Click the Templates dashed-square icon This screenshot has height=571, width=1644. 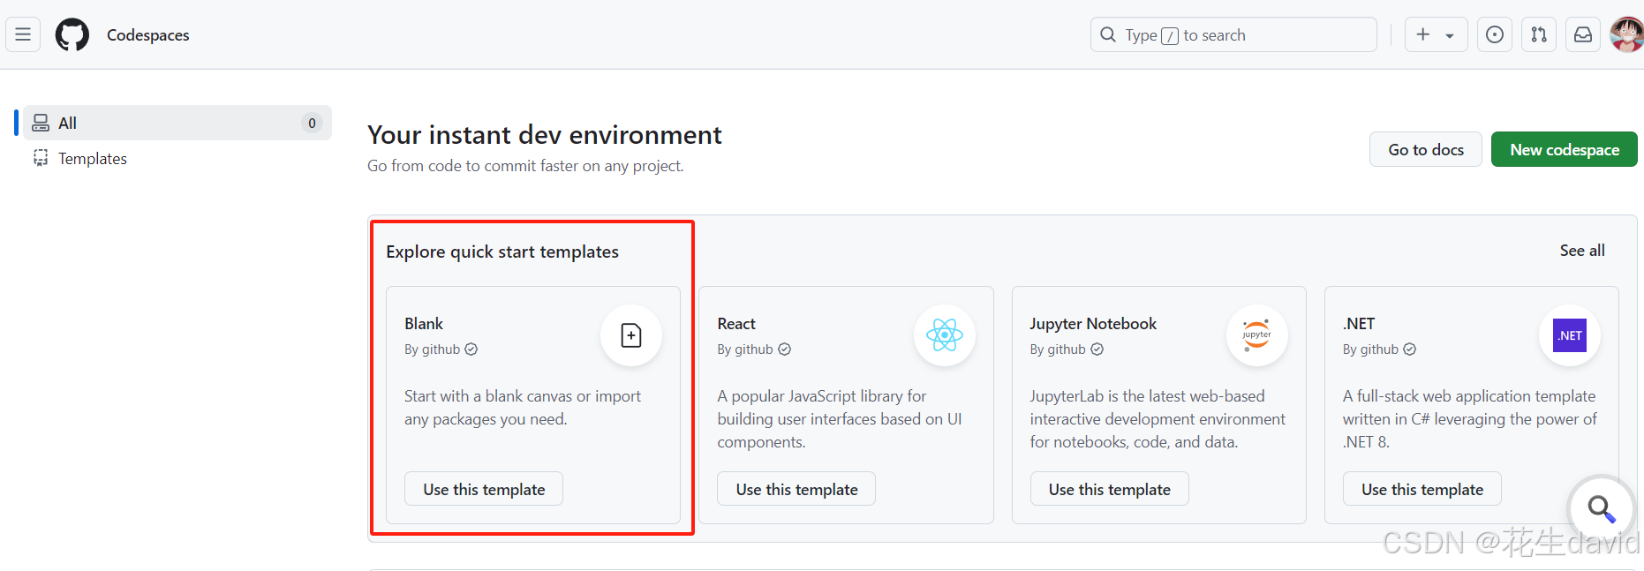click(41, 158)
